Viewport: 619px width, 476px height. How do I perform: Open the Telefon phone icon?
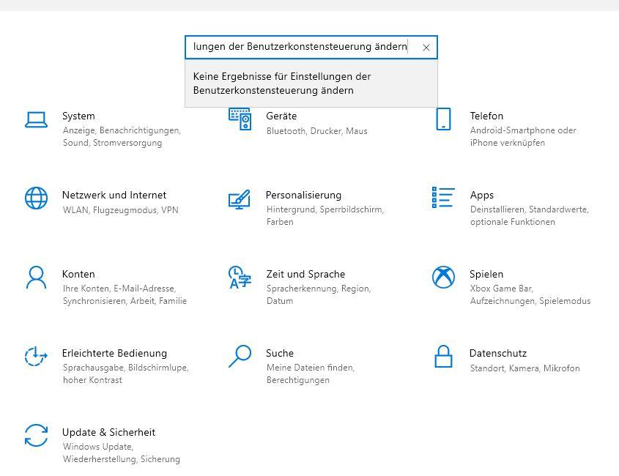[x=443, y=119]
